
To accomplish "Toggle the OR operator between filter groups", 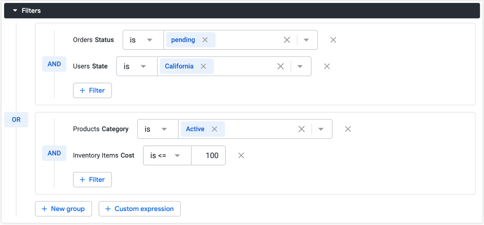I will (16, 119).
